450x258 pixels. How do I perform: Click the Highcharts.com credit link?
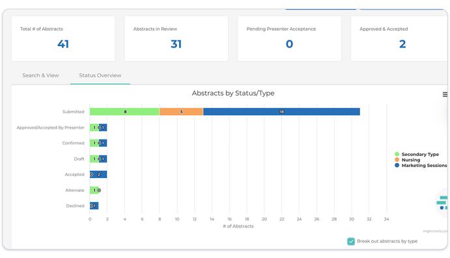click(x=435, y=231)
